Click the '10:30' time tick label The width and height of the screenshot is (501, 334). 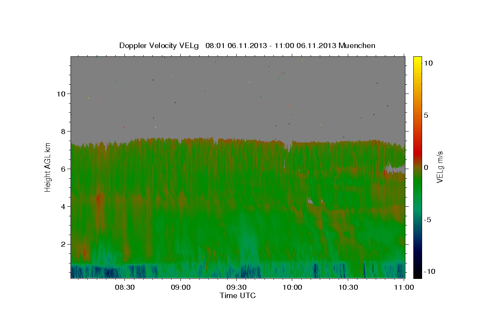tap(348, 287)
